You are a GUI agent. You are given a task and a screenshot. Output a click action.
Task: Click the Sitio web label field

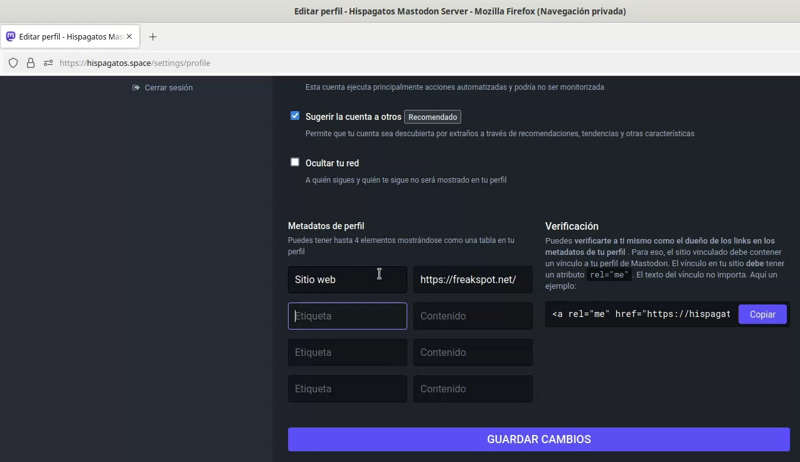pyautogui.click(x=347, y=279)
